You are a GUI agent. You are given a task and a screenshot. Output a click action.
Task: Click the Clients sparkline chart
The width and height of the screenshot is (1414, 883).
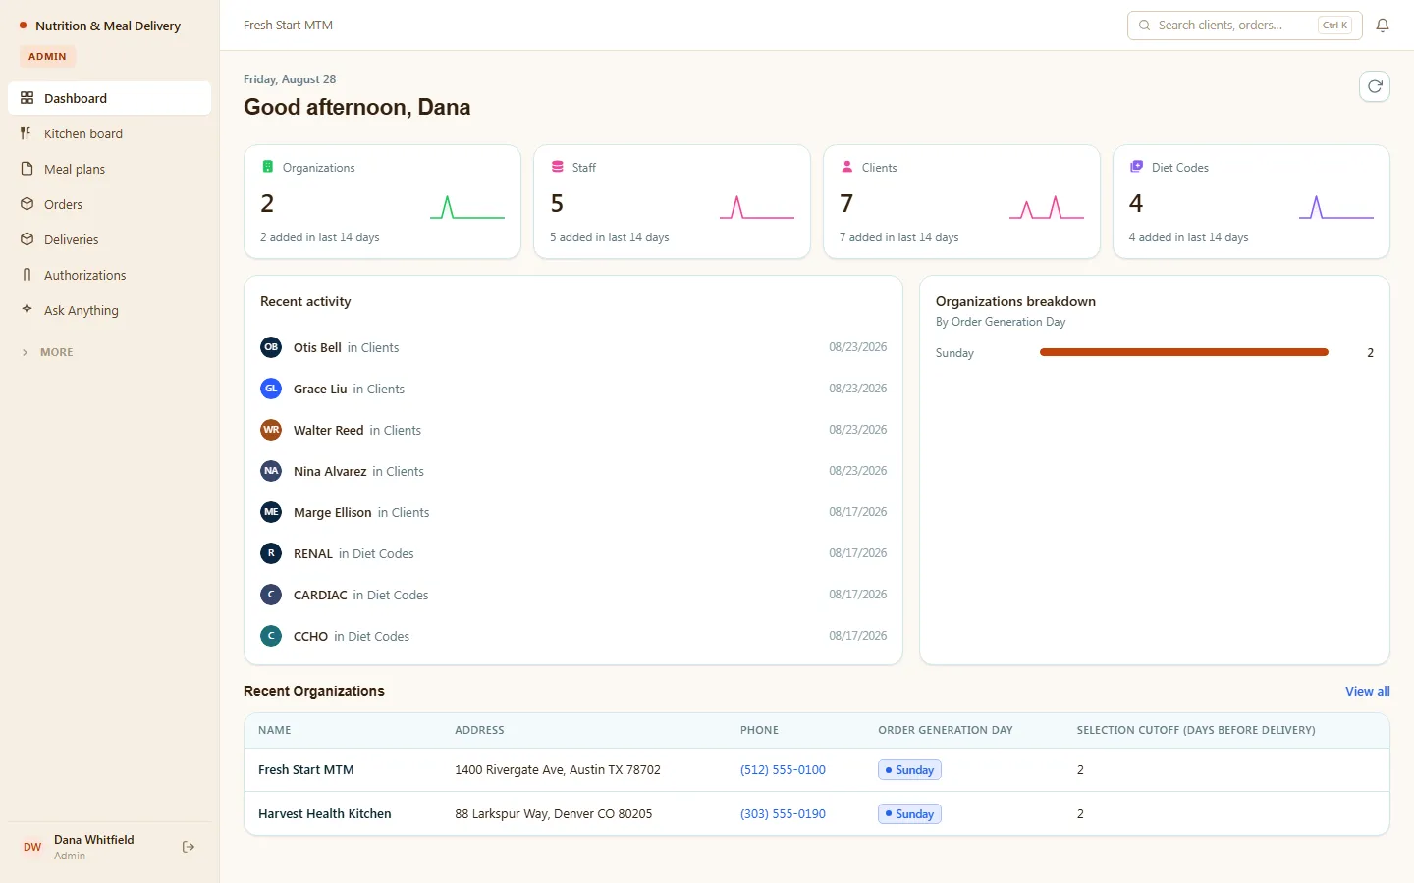[x=1047, y=207]
